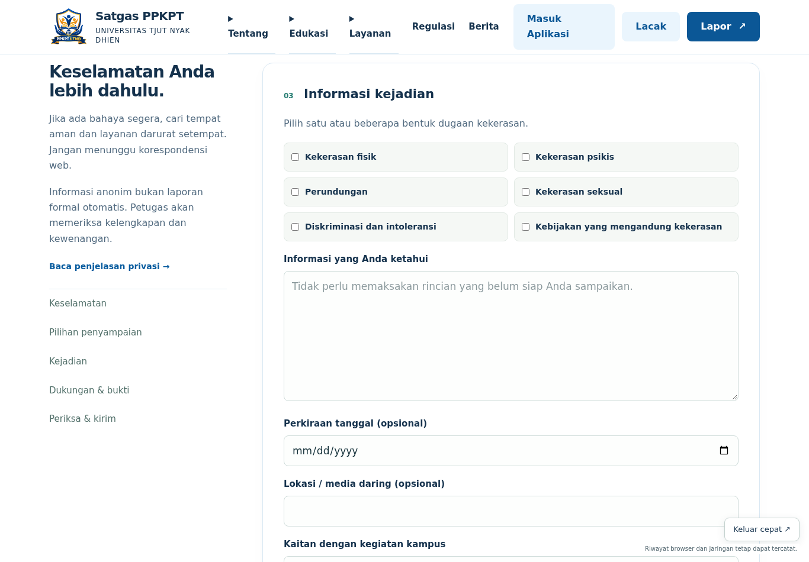The image size is (809, 562).
Task: Open Baca penjelasan privasi link
Action: (110, 266)
